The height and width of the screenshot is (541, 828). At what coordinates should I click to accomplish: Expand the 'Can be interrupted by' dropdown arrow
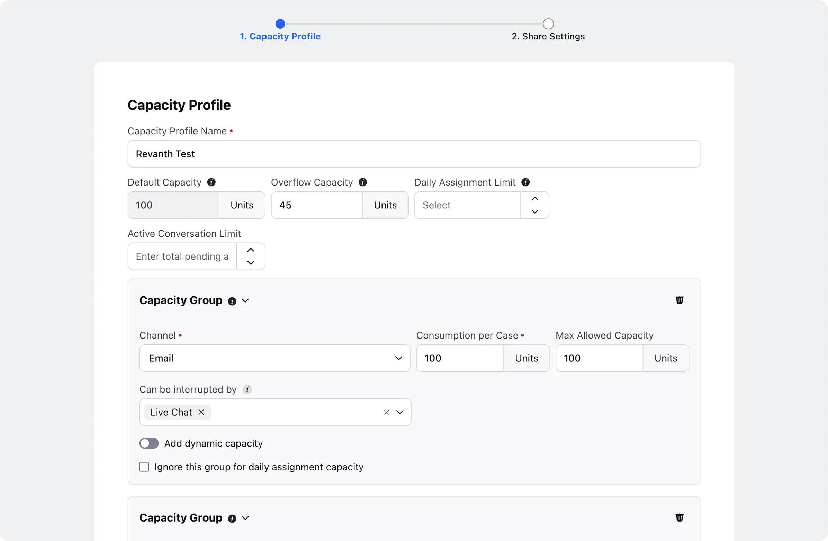[x=400, y=412]
